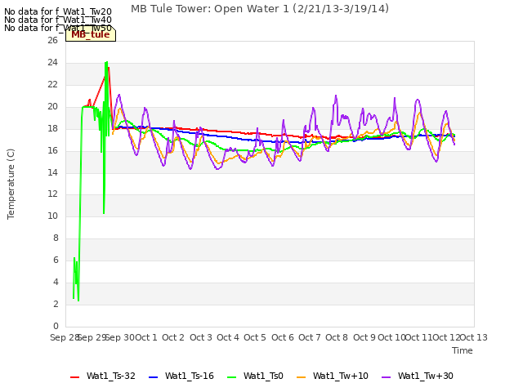Click the green line's low dip near 10 degrees
523x392 pixels.
(x=104, y=212)
